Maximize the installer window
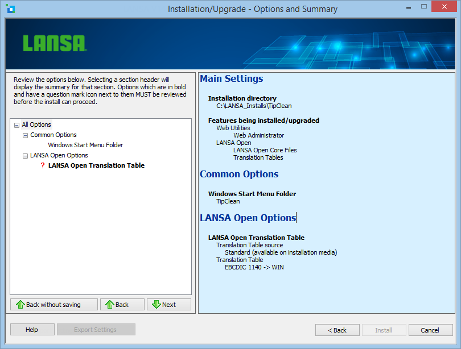The width and height of the screenshot is (461, 349). [x=423, y=7]
